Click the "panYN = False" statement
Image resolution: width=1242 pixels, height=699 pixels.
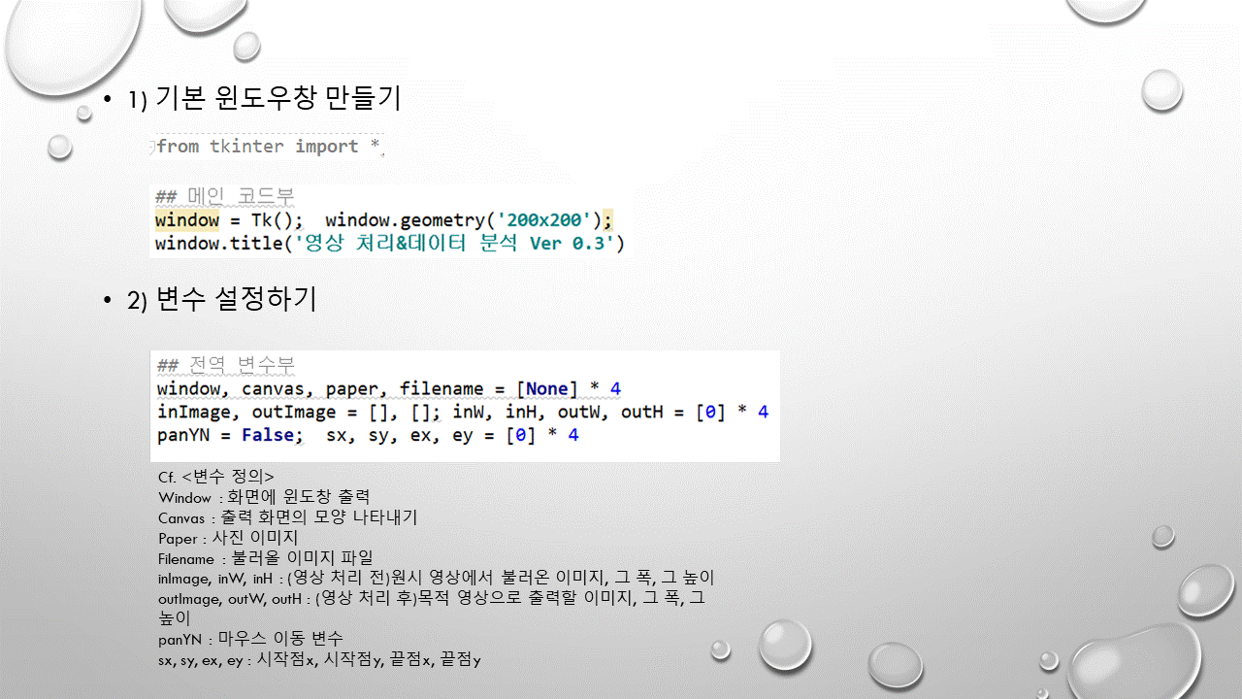pyautogui.click(x=226, y=435)
